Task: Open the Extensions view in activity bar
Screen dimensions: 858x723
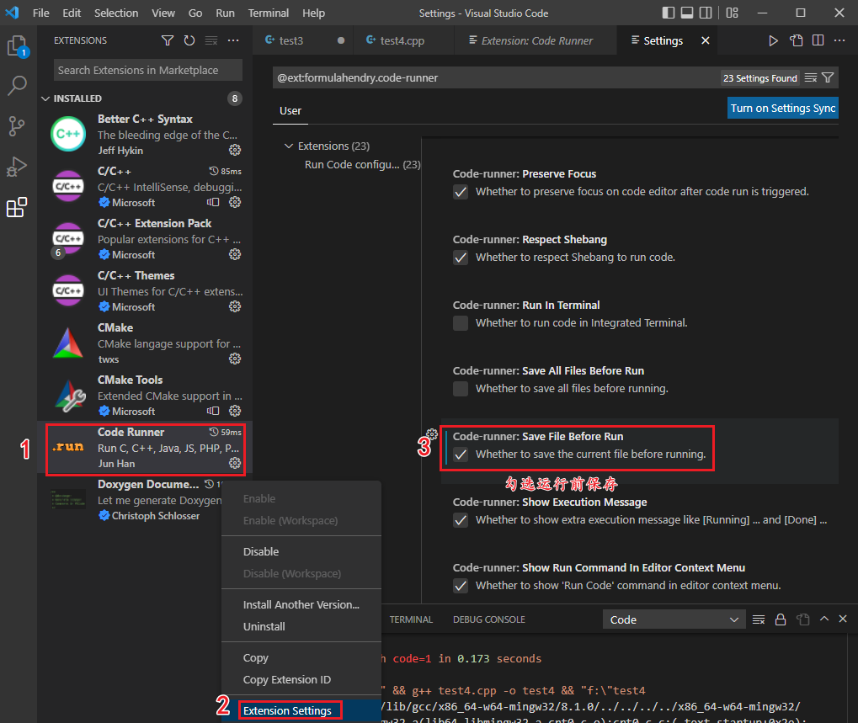Action: point(17,207)
